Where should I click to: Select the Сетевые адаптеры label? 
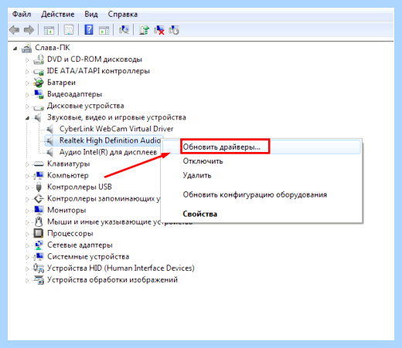point(80,245)
